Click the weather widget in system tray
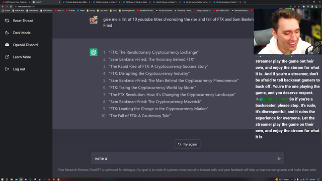 click(x=282, y=179)
